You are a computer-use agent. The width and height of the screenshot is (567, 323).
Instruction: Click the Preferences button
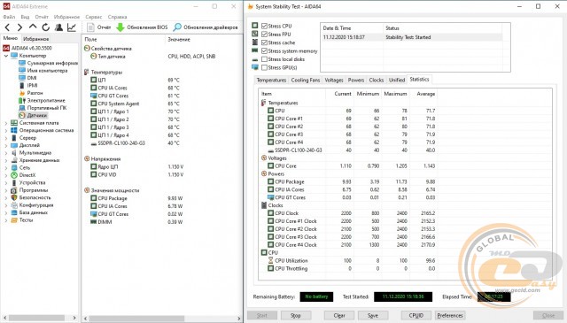(x=450, y=315)
